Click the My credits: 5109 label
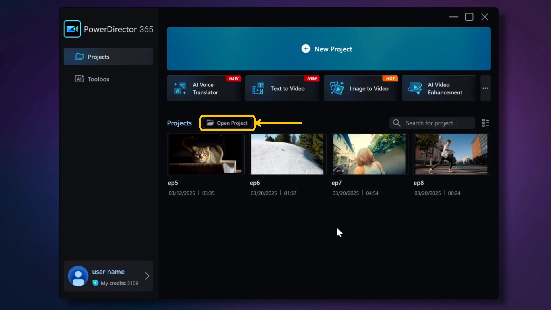551x310 pixels. (x=119, y=283)
